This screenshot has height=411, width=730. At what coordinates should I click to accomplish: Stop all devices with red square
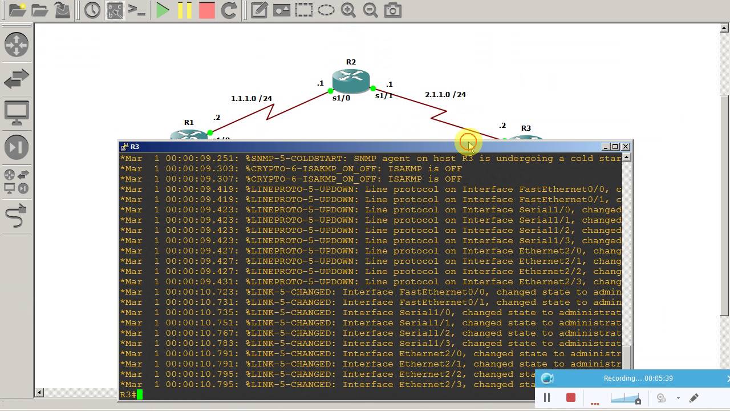click(207, 10)
